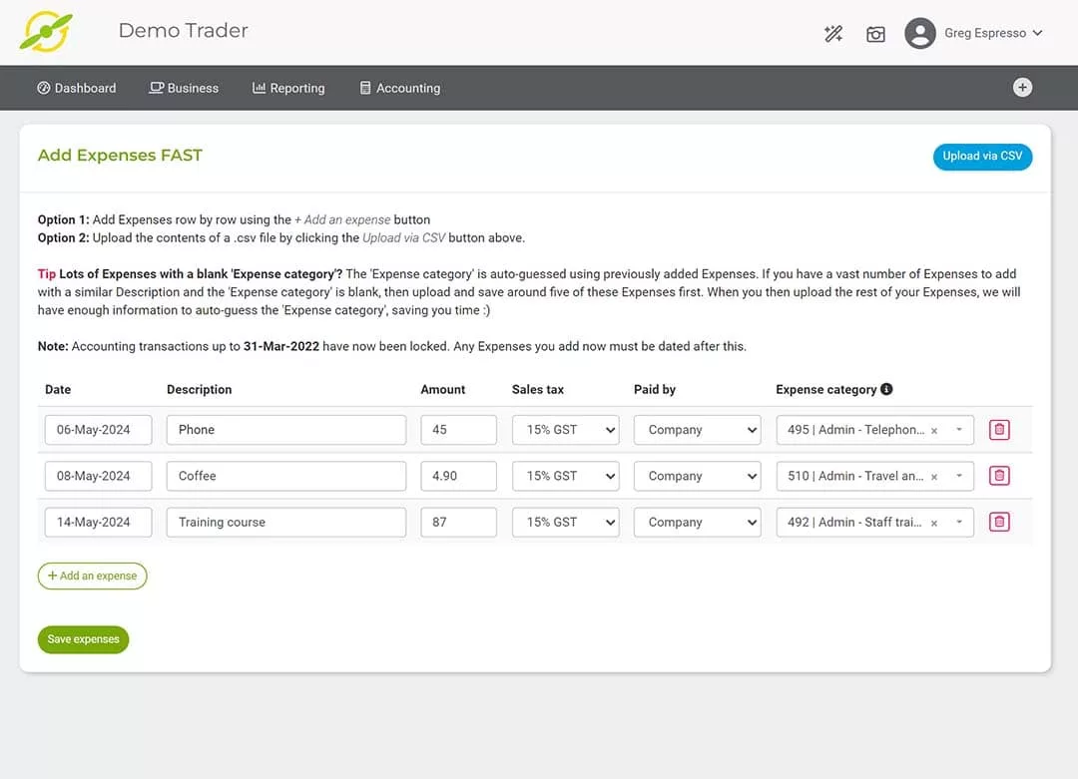1078x779 pixels.
Task: Clear the 495 Admin Telephone category
Action: click(x=934, y=431)
